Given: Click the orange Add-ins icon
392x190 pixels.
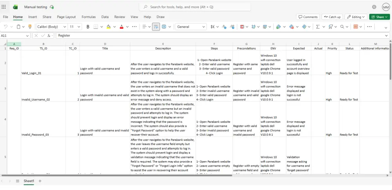Looking at the screenshot, I should pyautogui.click(x=356, y=27).
